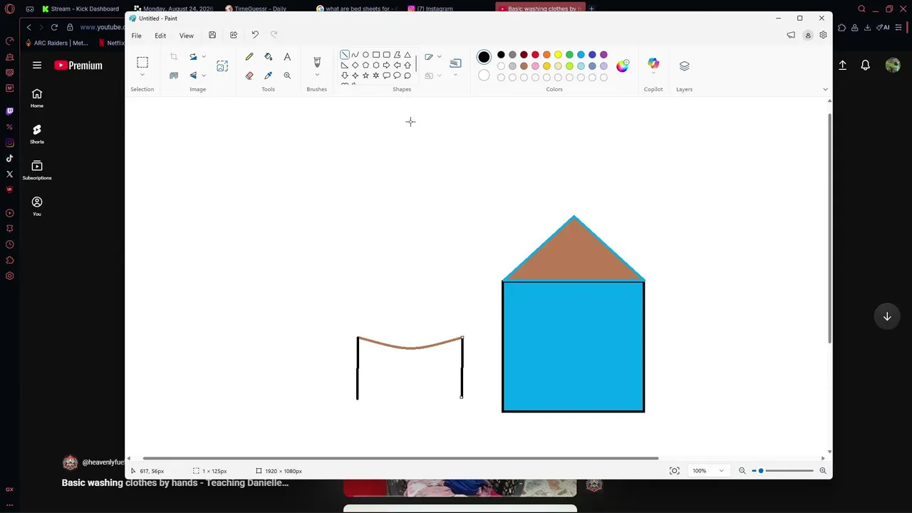Expand the Rotate options dropdown

click(204, 57)
